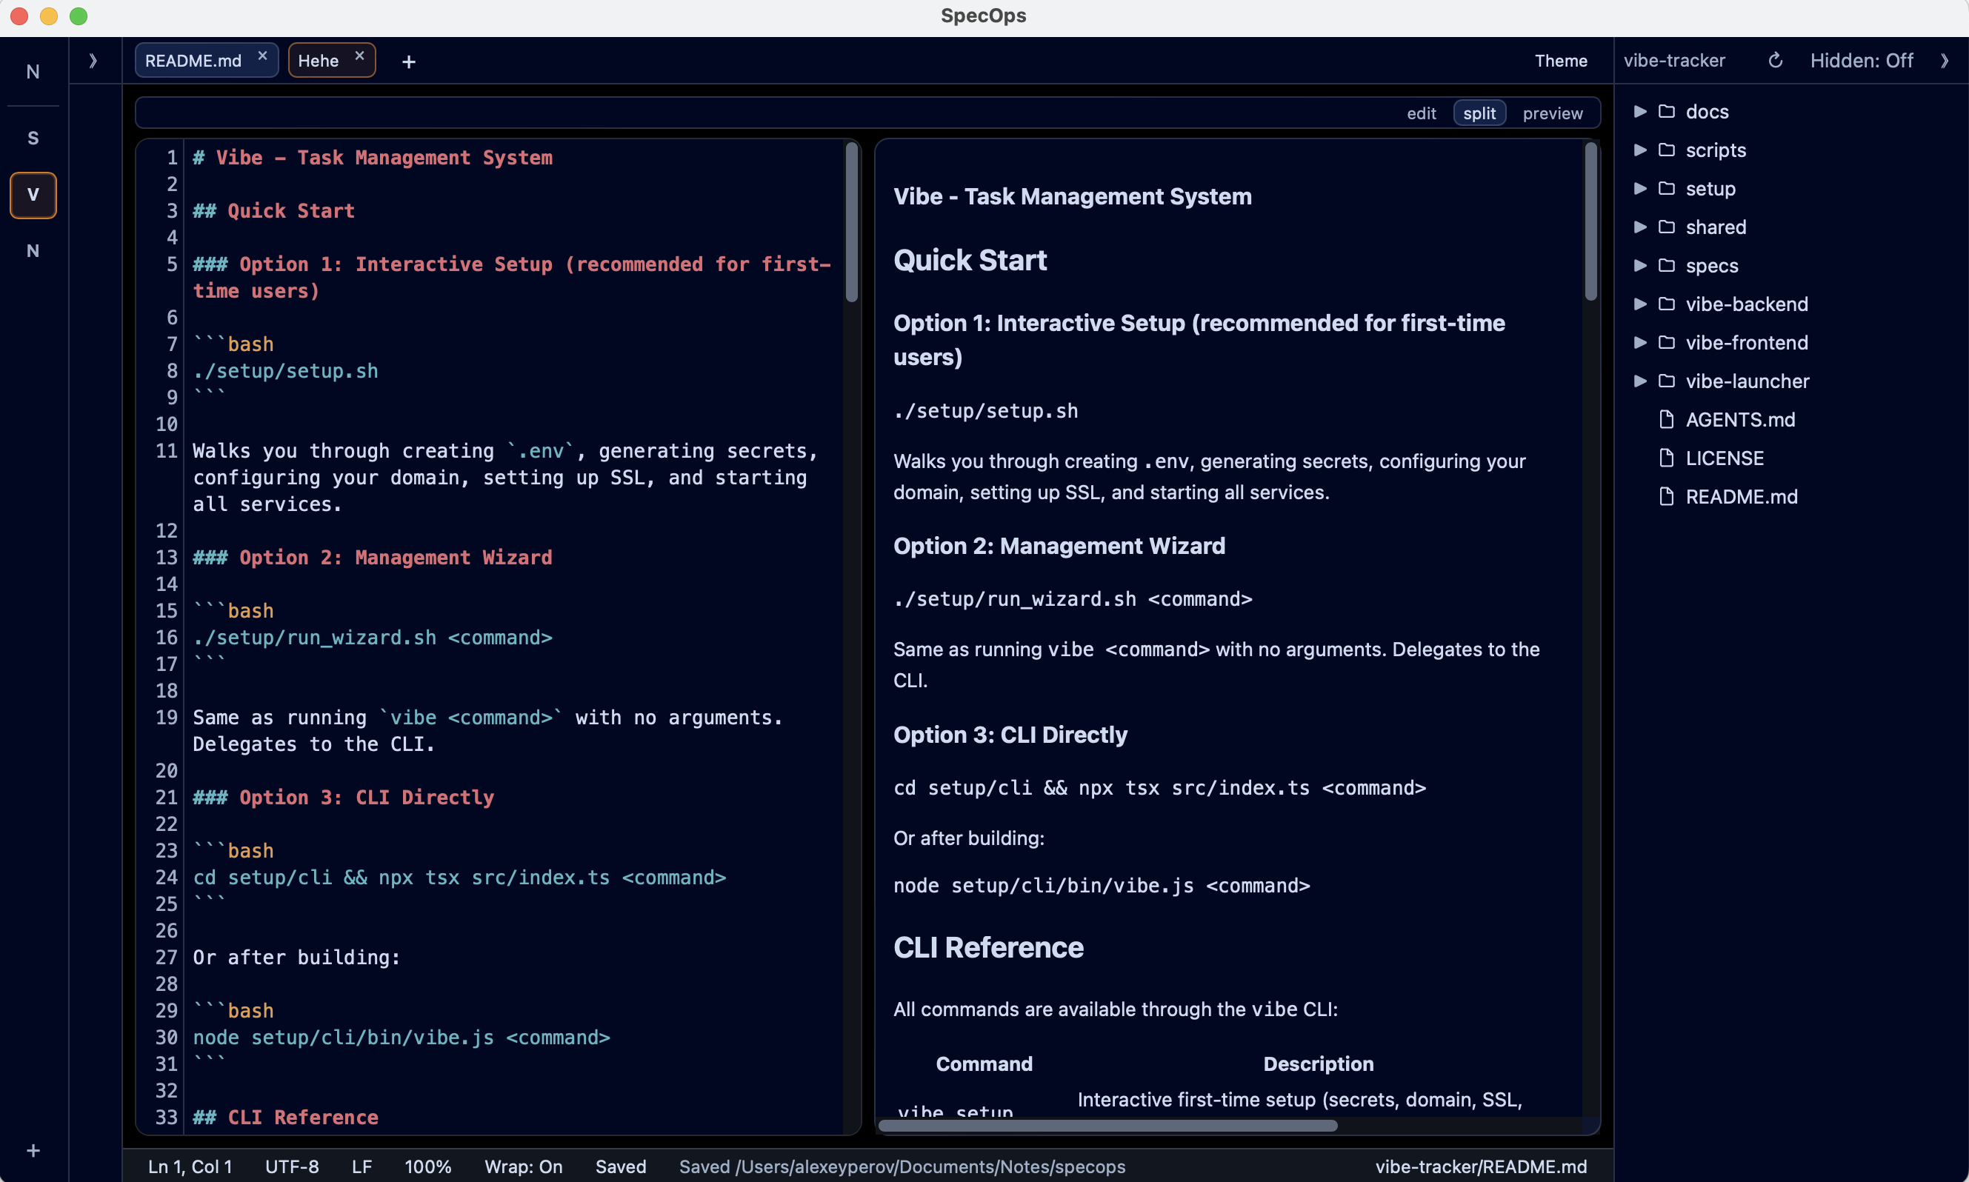
Task: Switch to split view mode
Action: (x=1479, y=113)
